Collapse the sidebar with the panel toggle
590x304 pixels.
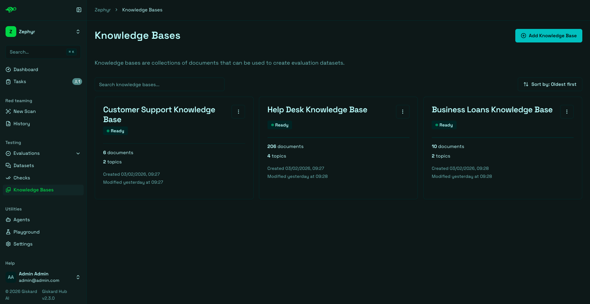pyautogui.click(x=79, y=10)
